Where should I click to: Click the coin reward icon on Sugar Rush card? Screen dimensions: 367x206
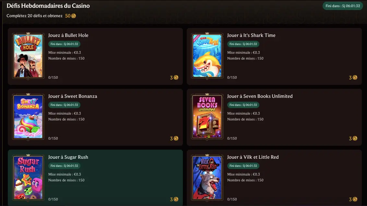pyautogui.click(x=176, y=199)
